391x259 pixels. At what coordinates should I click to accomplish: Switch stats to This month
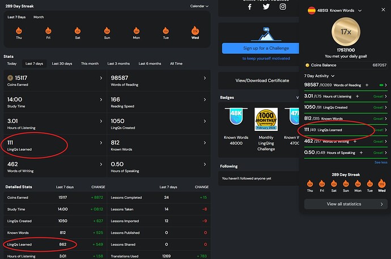pyautogui.click(x=90, y=63)
